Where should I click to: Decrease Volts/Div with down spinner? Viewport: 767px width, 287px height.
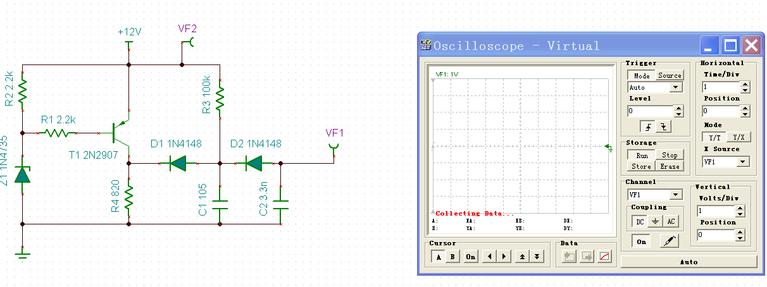point(740,214)
